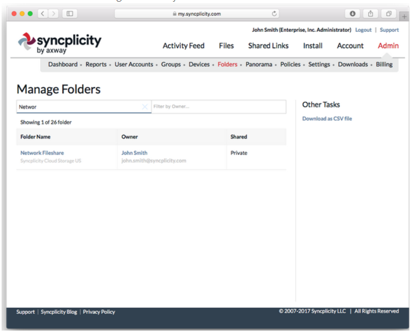This screenshot has height=331, width=411.
Task: Reload the page with the refresh icon
Action: coord(274,14)
